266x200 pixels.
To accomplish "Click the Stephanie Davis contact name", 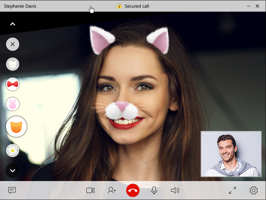I will (x=20, y=6).
